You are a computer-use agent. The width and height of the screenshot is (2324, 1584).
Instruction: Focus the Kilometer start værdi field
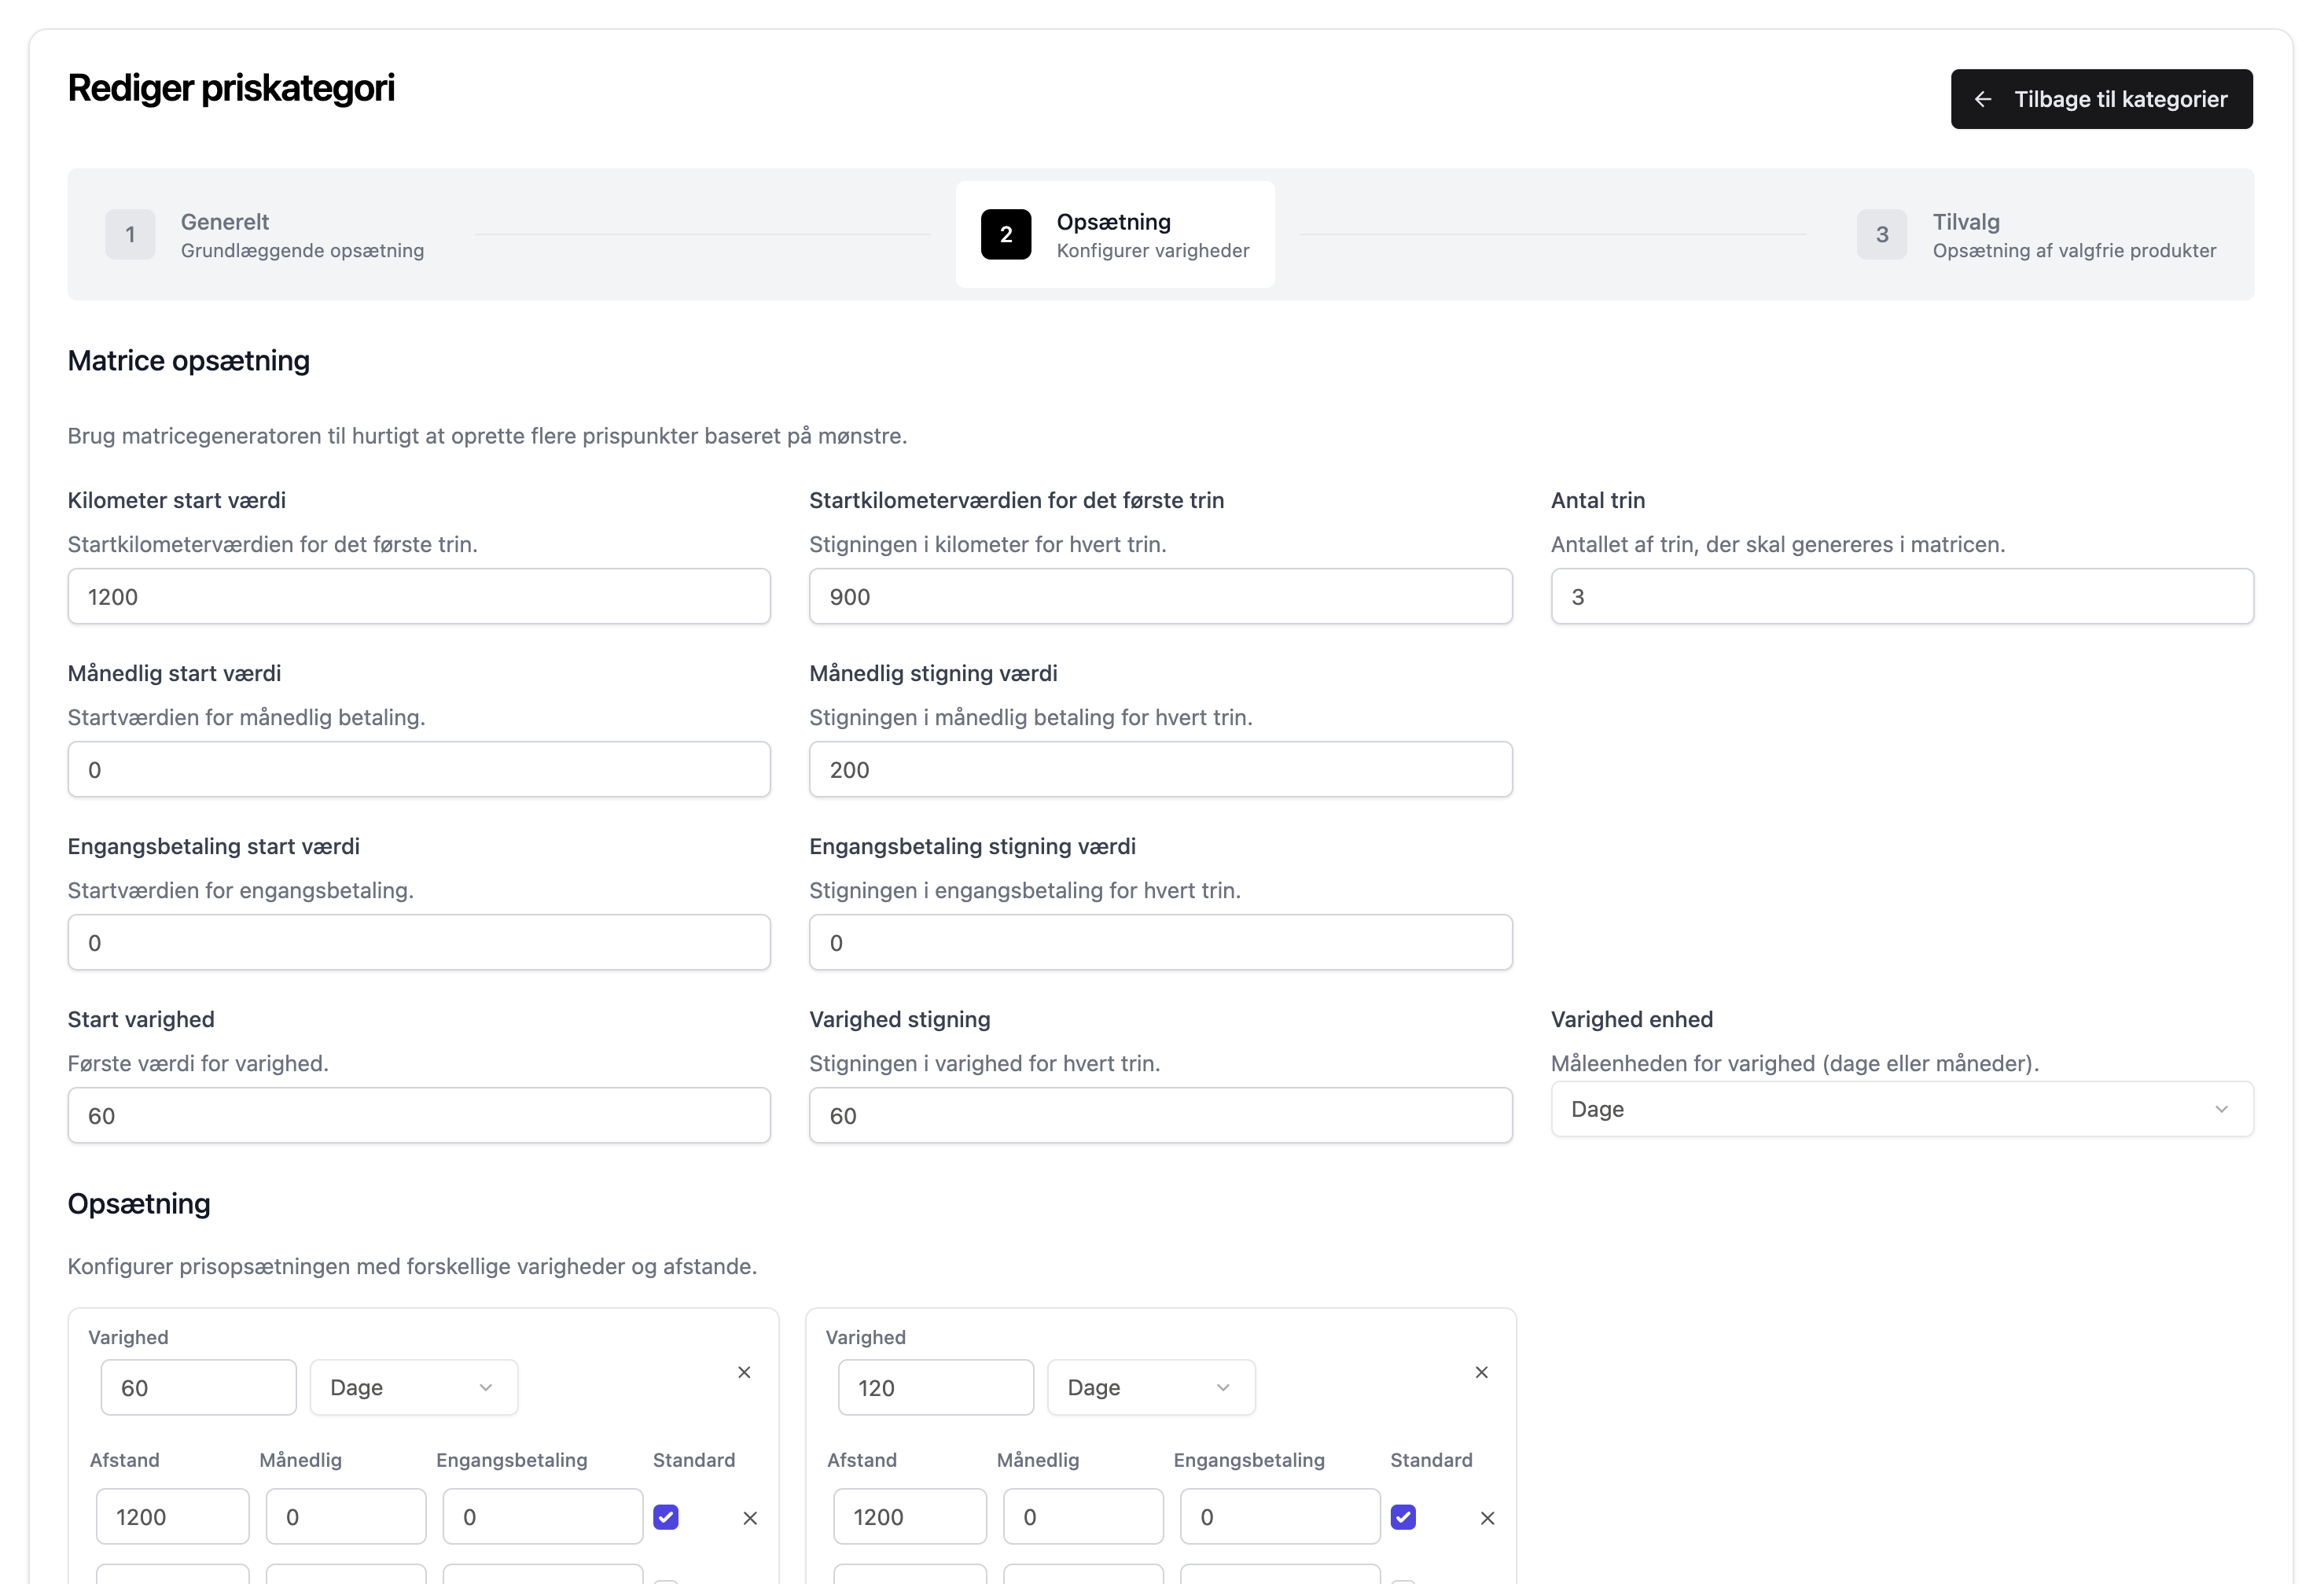[419, 596]
